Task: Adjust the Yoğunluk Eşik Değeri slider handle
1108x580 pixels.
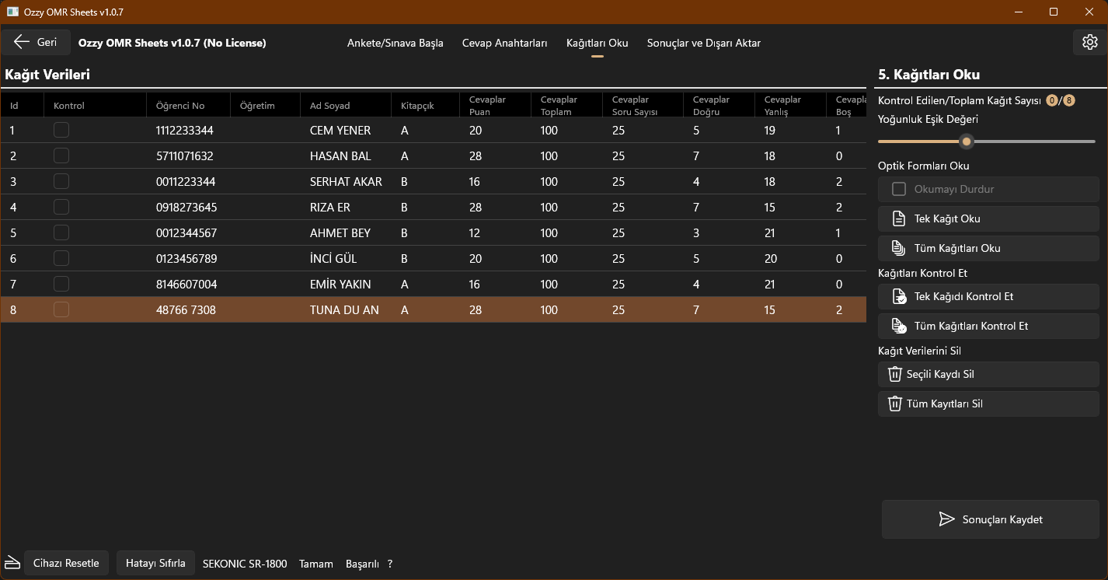Action: click(x=967, y=142)
